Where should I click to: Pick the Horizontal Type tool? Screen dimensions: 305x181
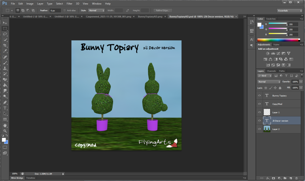(5, 108)
